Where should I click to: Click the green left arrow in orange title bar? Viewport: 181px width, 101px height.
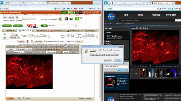coord(63,12)
